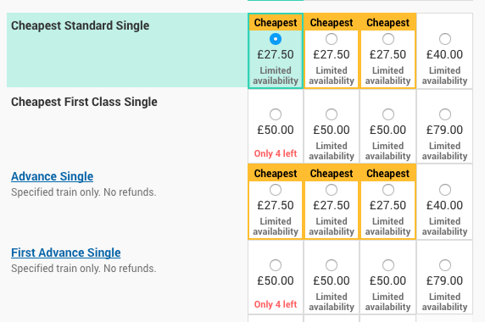Select the £40.00 Cheapest Standard Single fare
This screenshot has height=322, width=485.
(445, 39)
